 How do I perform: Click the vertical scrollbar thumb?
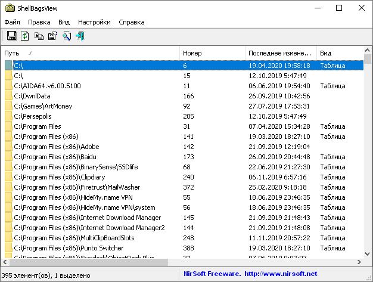[367, 59]
